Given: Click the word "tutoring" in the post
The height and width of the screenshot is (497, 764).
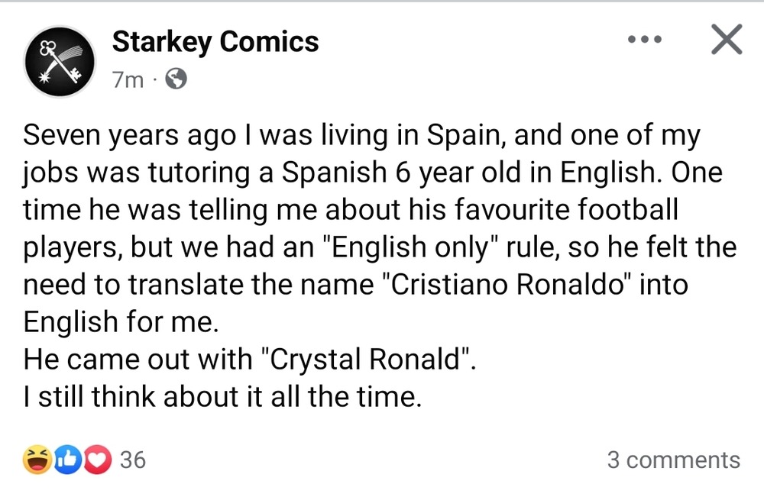Looking at the screenshot, I should tap(199, 173).
